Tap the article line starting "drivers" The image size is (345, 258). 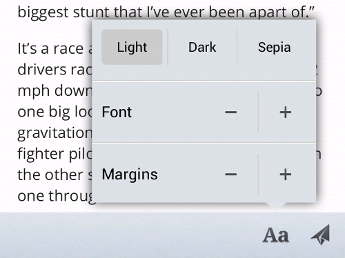point(55,70)
